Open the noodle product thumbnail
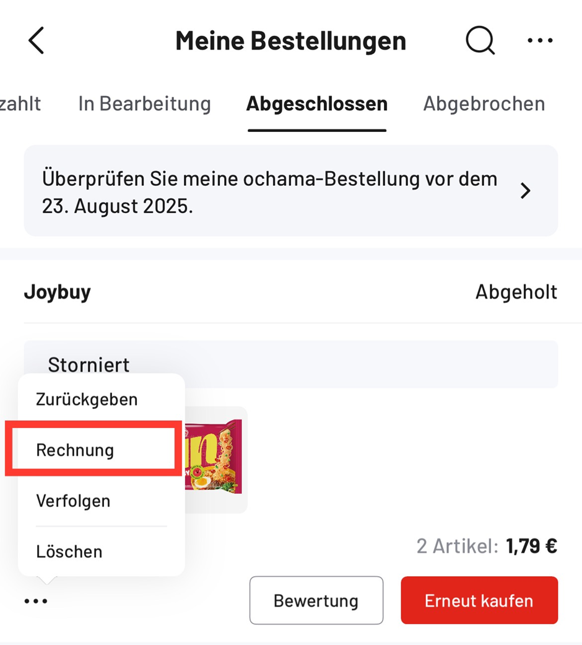Image resolution: width=582 pixels, height=645 pixels. coord(214,459)
